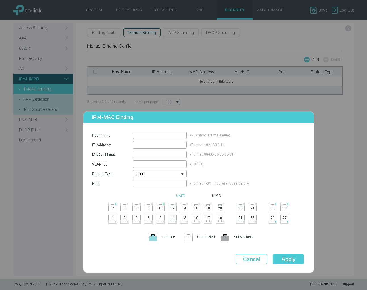The width and height of the screenshot is (367, 290).
Task: Select SFP port 28
Action: 285,207
